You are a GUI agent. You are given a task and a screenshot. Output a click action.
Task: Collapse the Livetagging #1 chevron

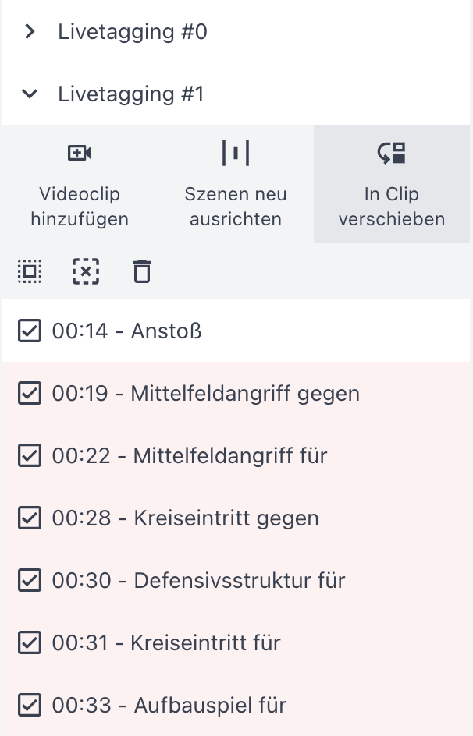click(30, 94)
